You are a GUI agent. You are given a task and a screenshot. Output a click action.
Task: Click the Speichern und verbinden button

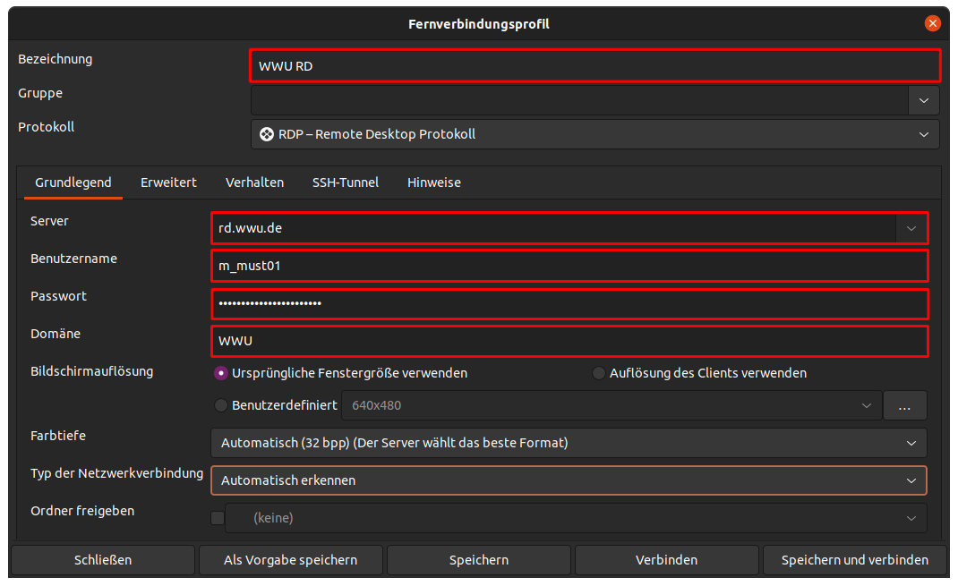pos(854,560)
